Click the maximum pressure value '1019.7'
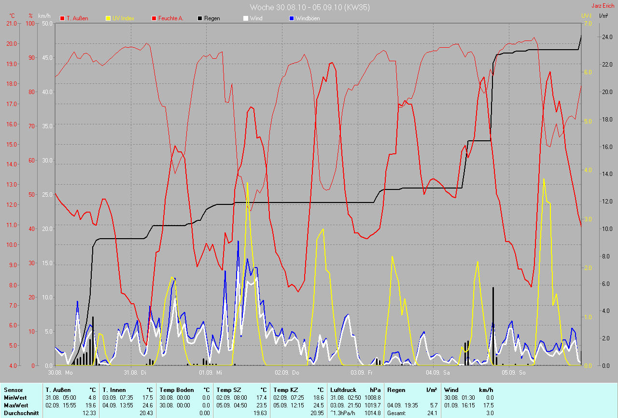 pos(372,405)
